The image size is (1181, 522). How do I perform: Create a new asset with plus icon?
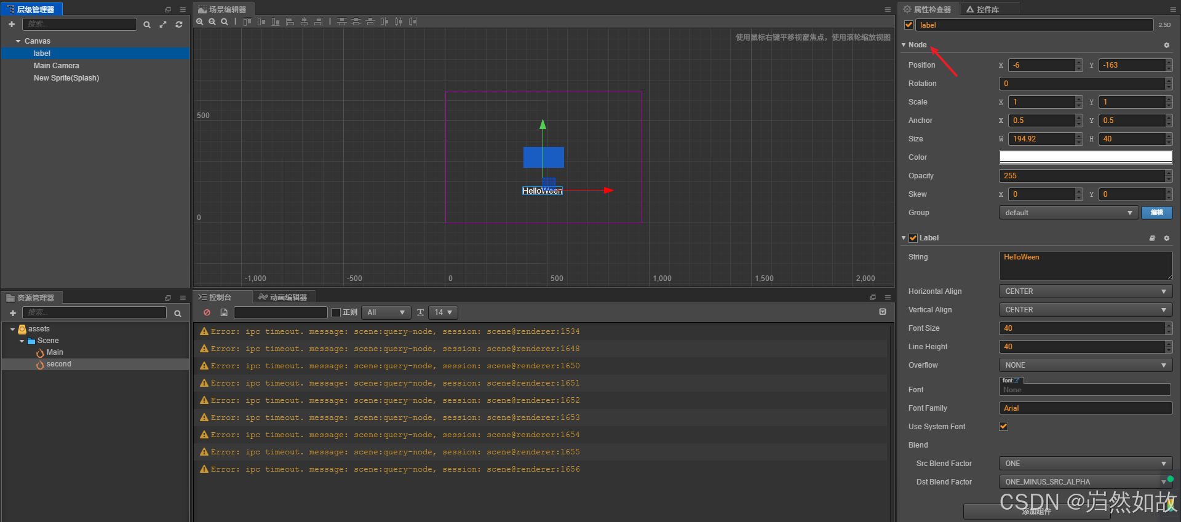point(13,313)
